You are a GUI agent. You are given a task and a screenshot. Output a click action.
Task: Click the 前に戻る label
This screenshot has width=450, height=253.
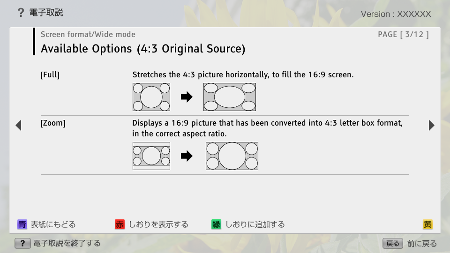coord(422,243)
